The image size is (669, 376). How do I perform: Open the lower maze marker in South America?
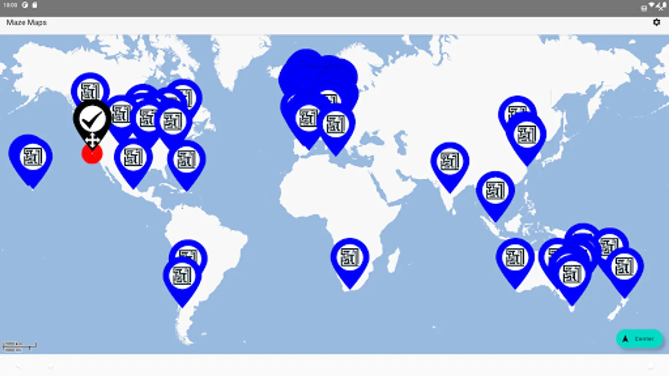182,276
